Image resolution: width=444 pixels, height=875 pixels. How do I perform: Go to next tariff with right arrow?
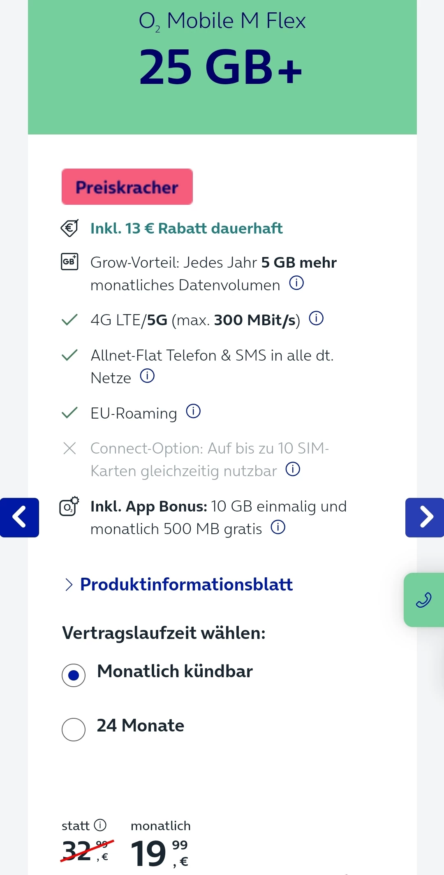tap(425, 517)
